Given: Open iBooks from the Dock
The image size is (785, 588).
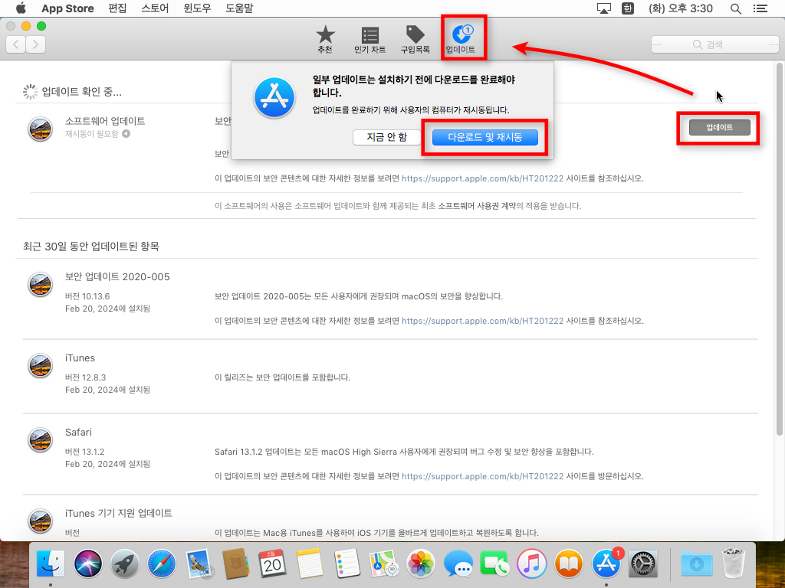Looking at the screenshot, I should click(x=569, y=563).
